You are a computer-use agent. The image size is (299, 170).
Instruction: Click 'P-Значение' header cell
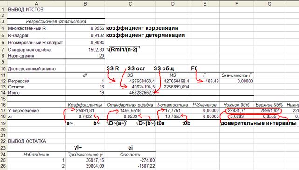204,105
